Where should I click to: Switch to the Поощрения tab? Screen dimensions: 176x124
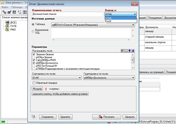pos(155,18)
